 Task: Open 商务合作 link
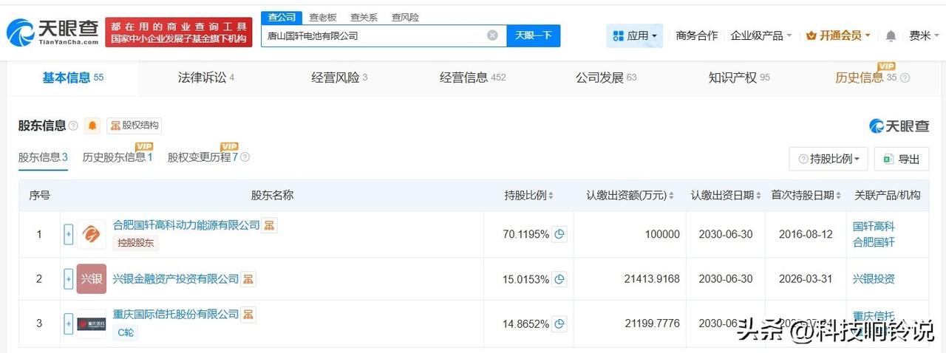[x=697, y=35]
